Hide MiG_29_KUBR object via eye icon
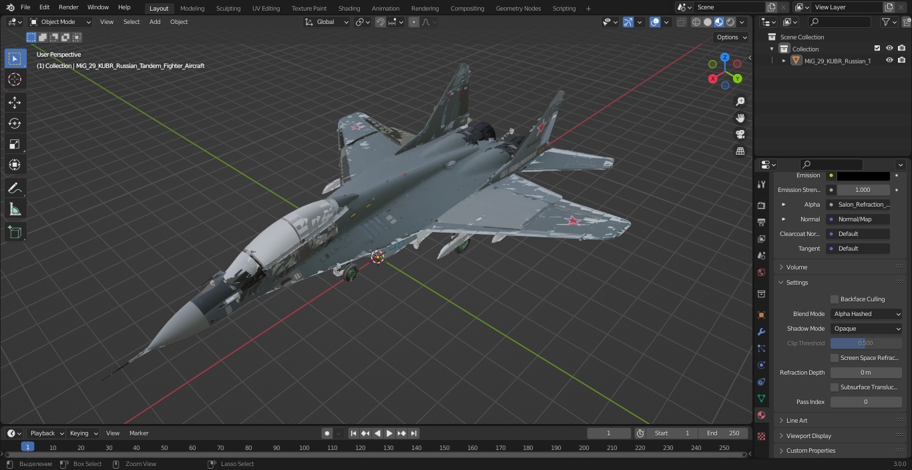 coord(889,61)
